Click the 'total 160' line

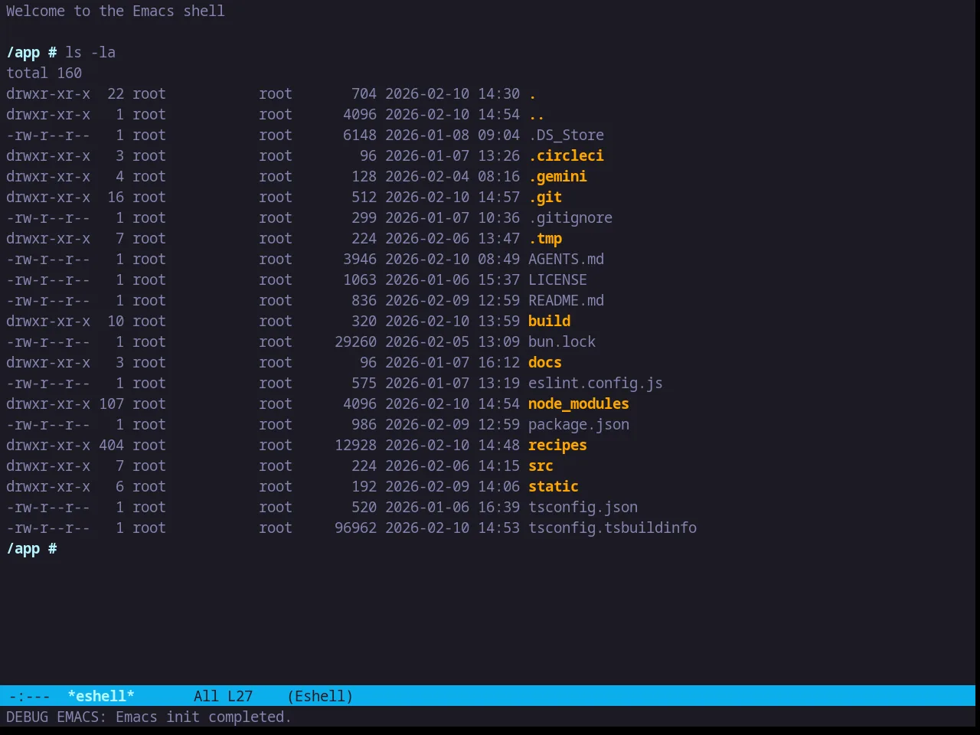pyautogui.click(x=44, y=73)
